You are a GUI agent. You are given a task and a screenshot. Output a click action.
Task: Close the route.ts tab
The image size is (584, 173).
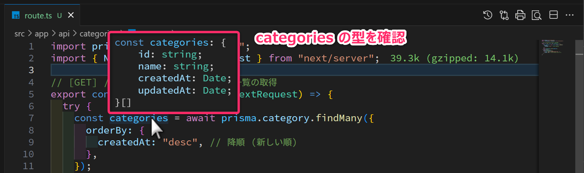coord(71,16)
